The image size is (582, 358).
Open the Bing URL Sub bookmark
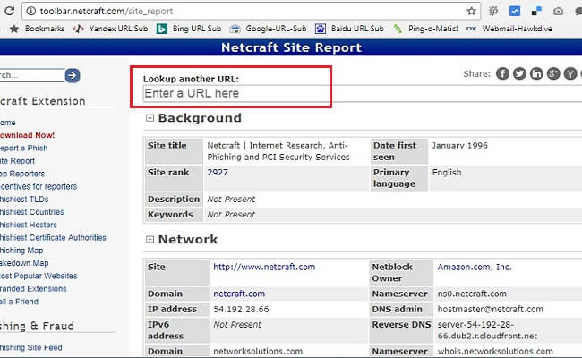[189, 29]
